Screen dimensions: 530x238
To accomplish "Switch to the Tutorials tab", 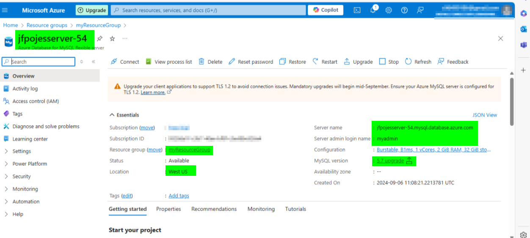I will click(x=295, y=209).
